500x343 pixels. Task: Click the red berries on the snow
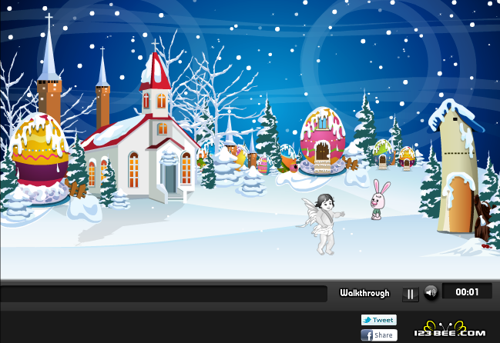click(x=486, y=246)
